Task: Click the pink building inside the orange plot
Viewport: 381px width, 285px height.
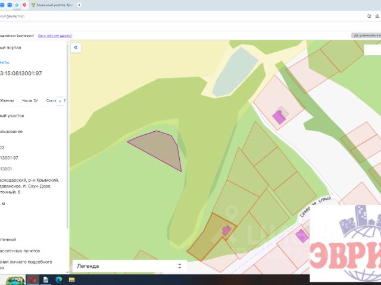Action: [226, 230]
